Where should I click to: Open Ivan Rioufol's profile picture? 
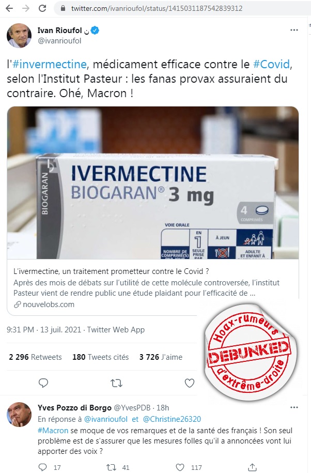point(19,36)
